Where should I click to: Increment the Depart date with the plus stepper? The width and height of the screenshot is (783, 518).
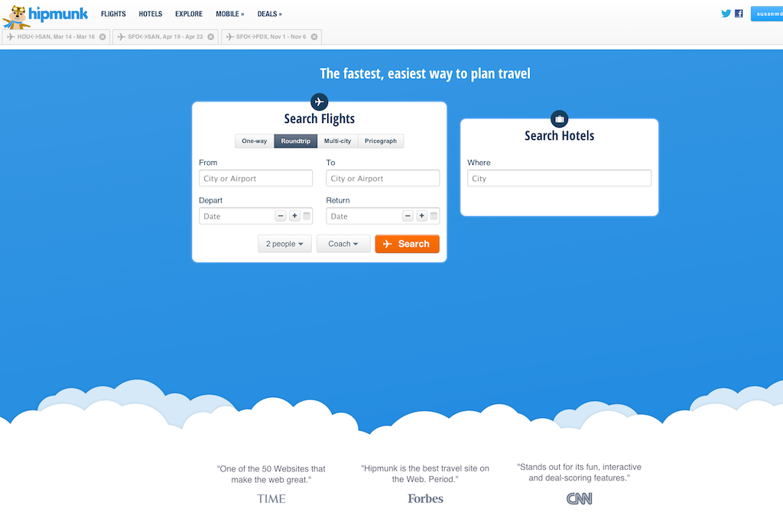(x=294, y=215)
